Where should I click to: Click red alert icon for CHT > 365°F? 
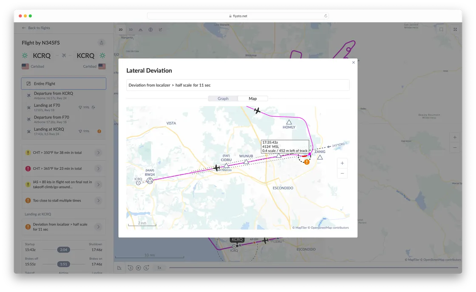click(28, 168)
